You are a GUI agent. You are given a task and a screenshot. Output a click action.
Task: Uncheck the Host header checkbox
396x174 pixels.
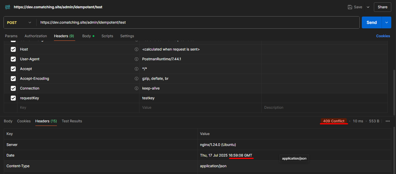point(13,49)
